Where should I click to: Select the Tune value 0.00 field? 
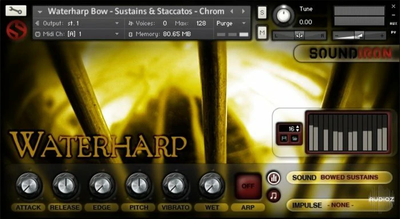point(306,22)
